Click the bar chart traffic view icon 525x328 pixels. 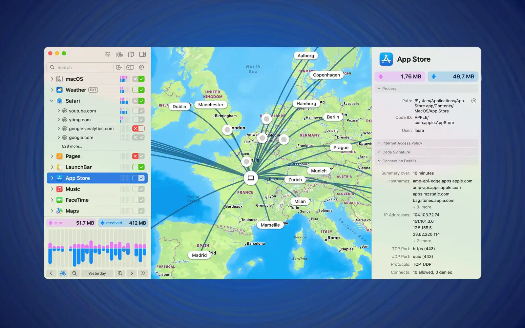pos(119,54)
